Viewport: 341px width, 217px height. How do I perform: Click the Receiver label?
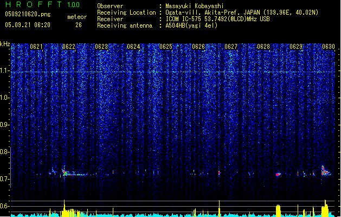110,19
